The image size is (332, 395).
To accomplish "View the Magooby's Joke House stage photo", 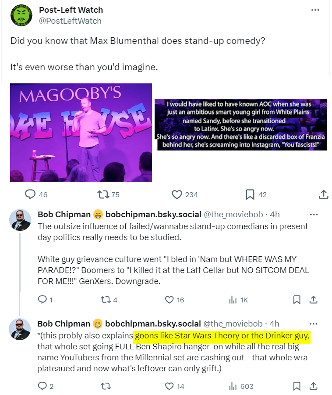I will [81, 133].
